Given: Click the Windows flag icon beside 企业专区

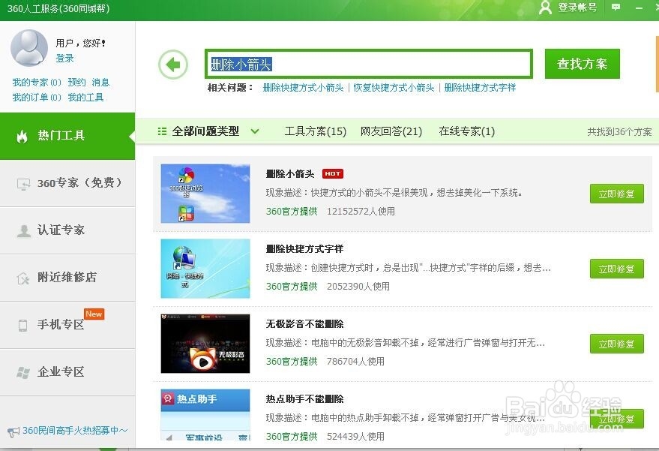Looking at the screenshot, I should (x=23, y=372).
